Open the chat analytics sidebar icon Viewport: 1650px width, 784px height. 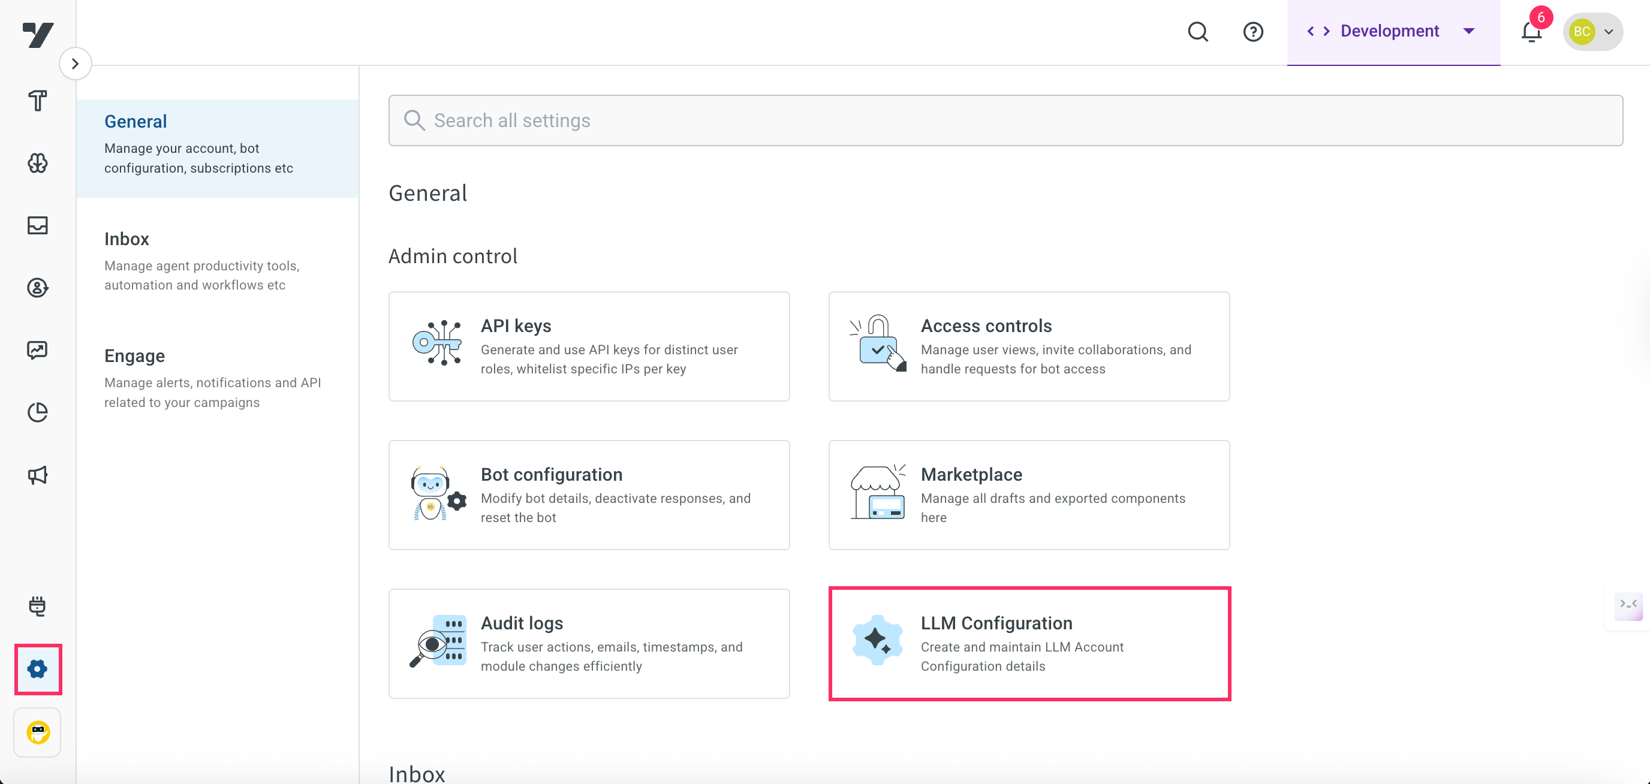[x=38, y=349]
